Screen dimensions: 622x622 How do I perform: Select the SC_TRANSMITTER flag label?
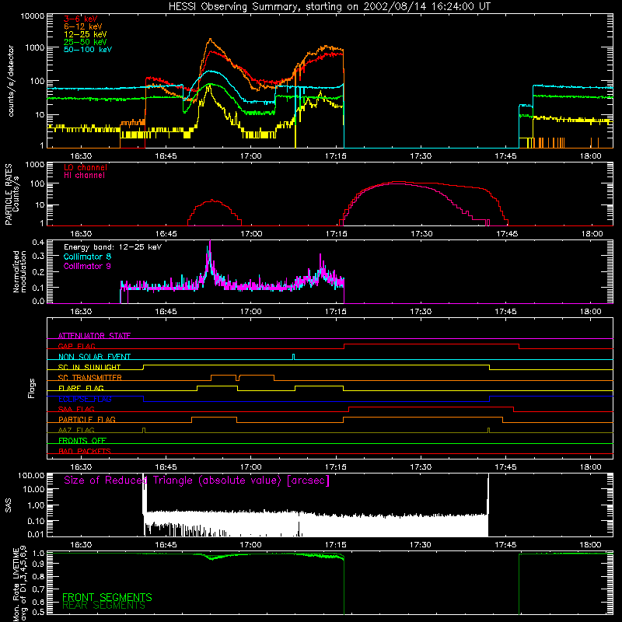pyautogui.click(x=90, y=377)
